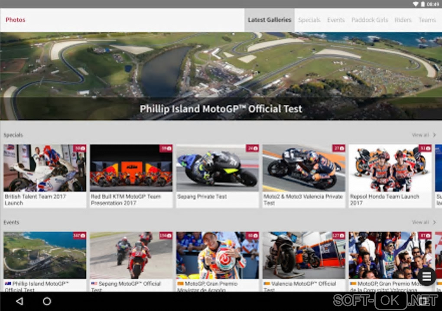
Task: Tap photo count badge on Comunitat Valenciana event
Action: pos(425,236)
